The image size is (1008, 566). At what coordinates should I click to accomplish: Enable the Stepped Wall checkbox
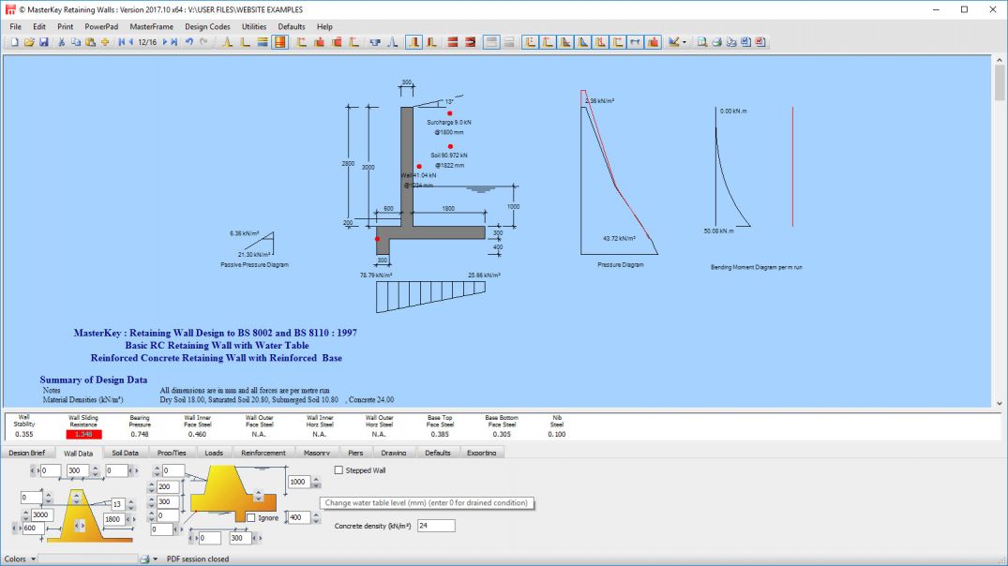339,470
